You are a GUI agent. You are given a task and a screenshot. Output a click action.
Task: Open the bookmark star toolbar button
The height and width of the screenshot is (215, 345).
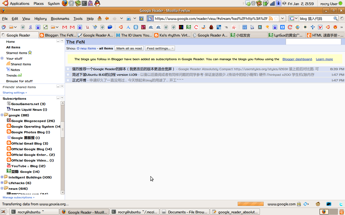pyautogui.click(x=142, y=19)
